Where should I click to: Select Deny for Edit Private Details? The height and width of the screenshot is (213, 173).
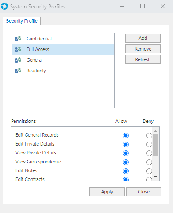[149, 144]
